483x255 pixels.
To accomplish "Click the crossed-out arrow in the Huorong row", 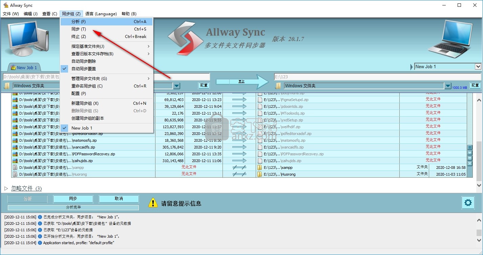I will tap(239, 174).
